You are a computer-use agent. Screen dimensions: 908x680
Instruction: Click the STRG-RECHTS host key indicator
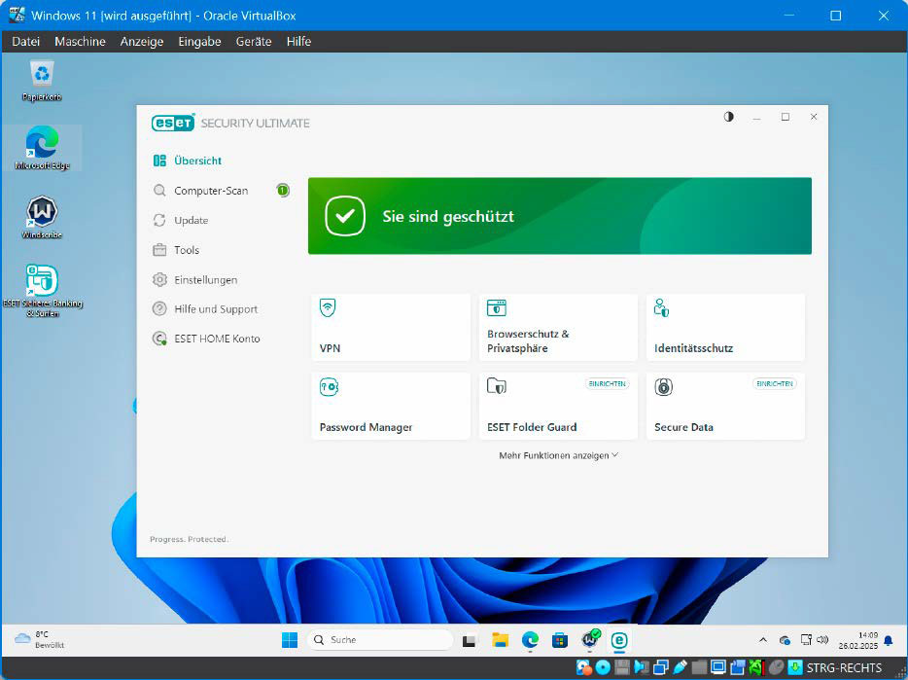coord(844,667)
